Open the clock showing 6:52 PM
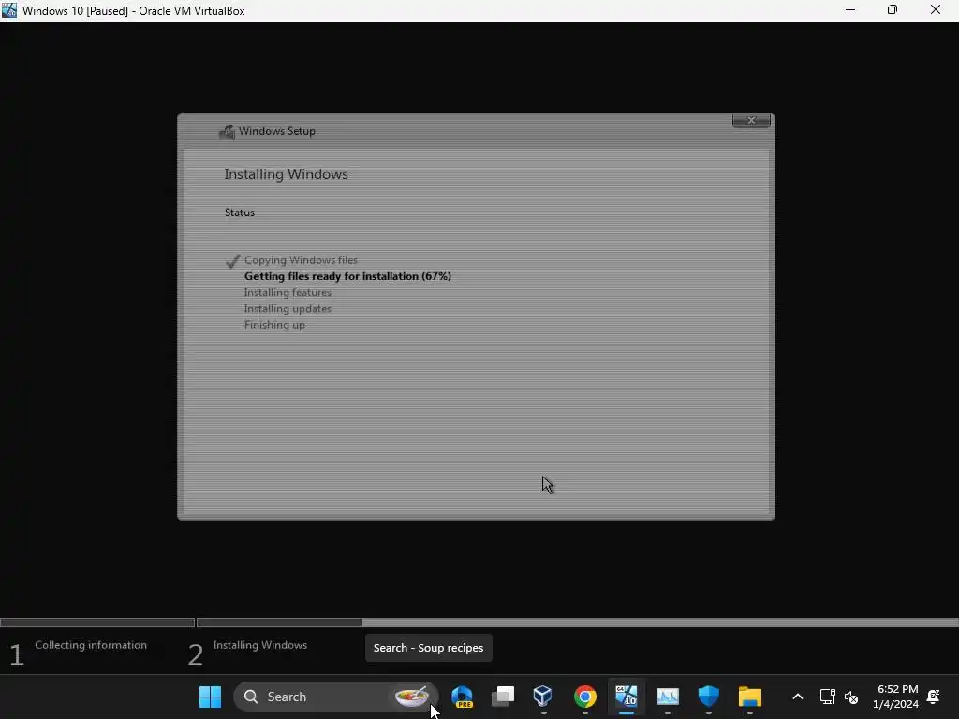 click(895, 697)
